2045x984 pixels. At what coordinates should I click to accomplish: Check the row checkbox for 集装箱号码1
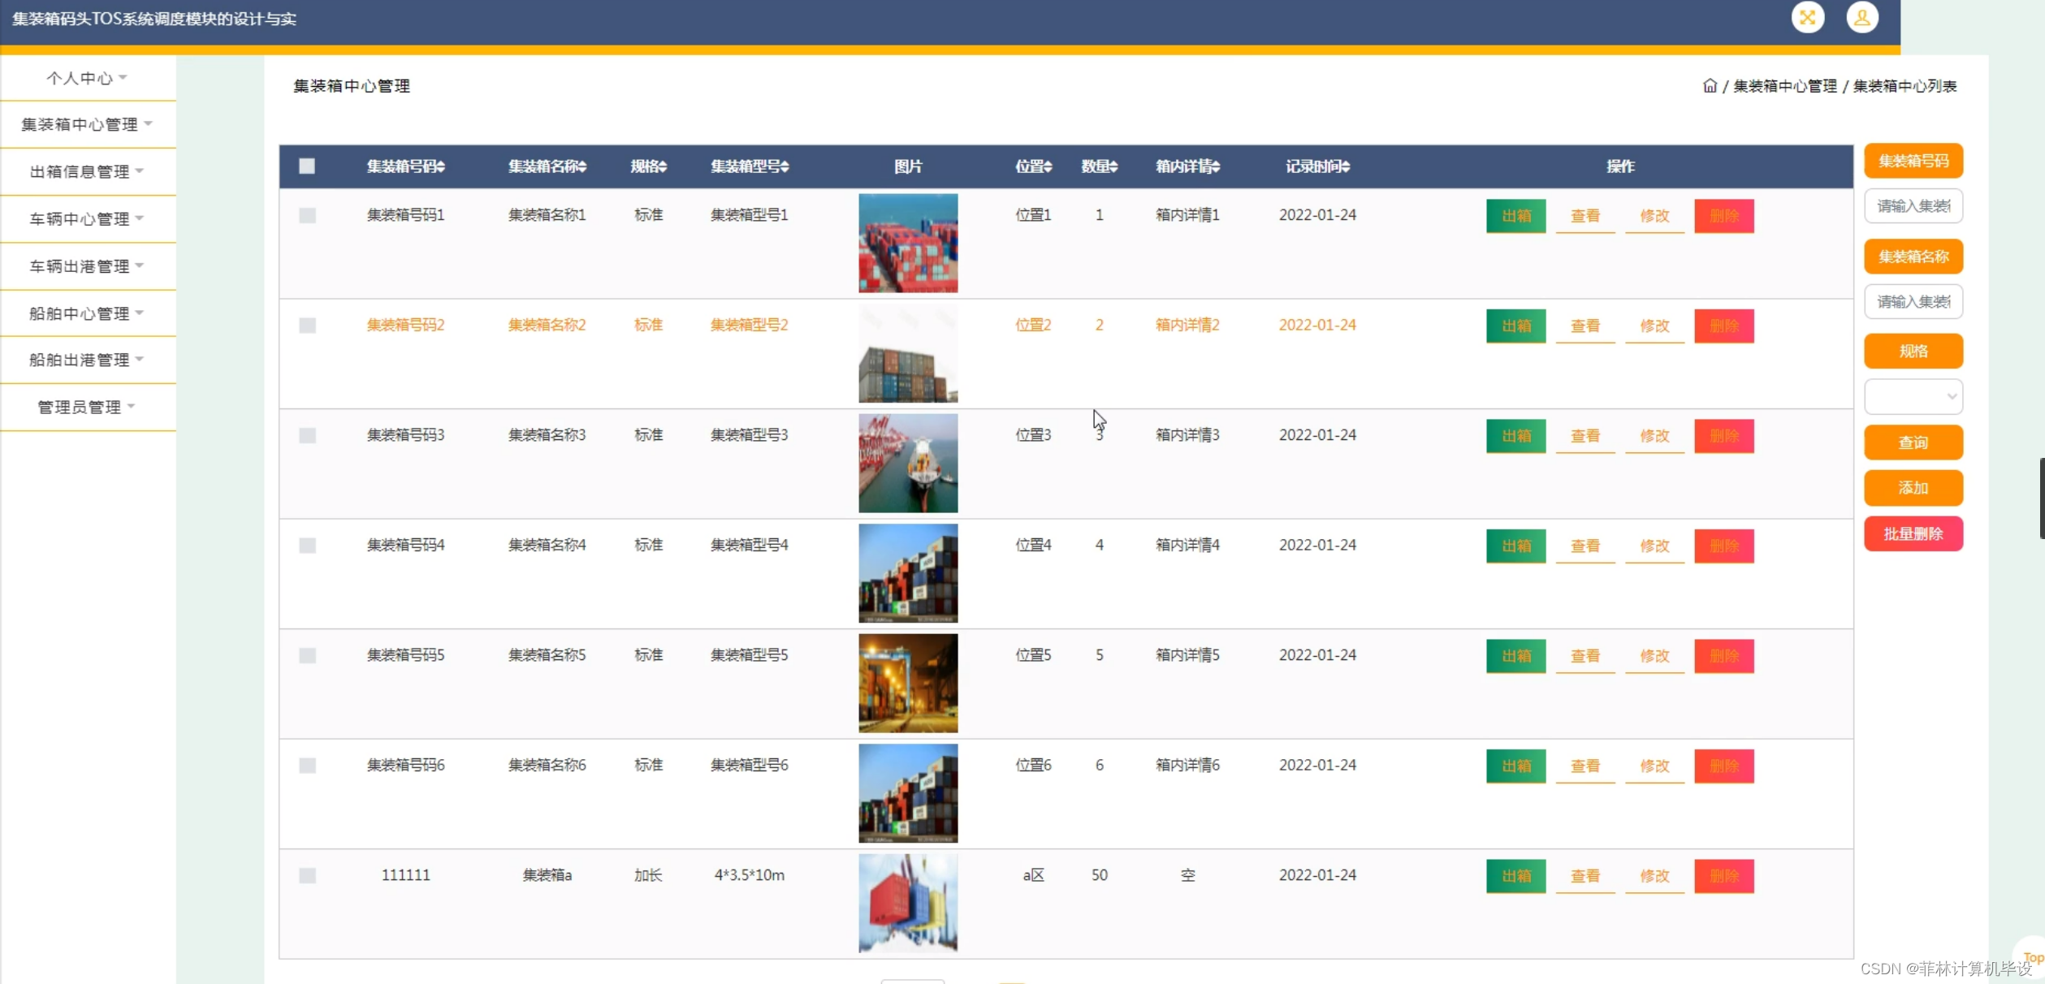point(307,216)
